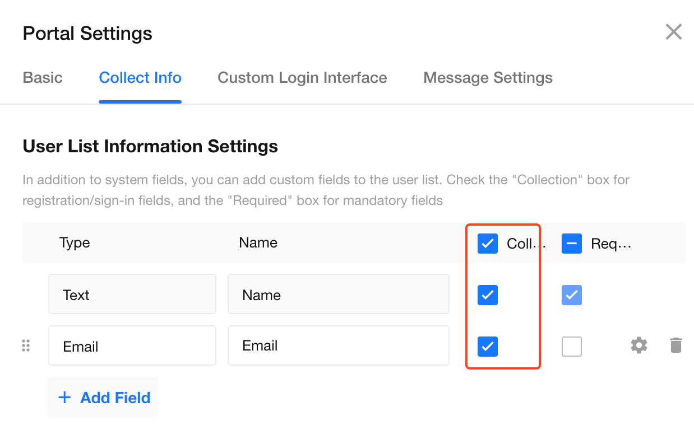Uncheck Collection for the Name field
The width and height of the screenshot is (694, 430).
coord(488,295)
